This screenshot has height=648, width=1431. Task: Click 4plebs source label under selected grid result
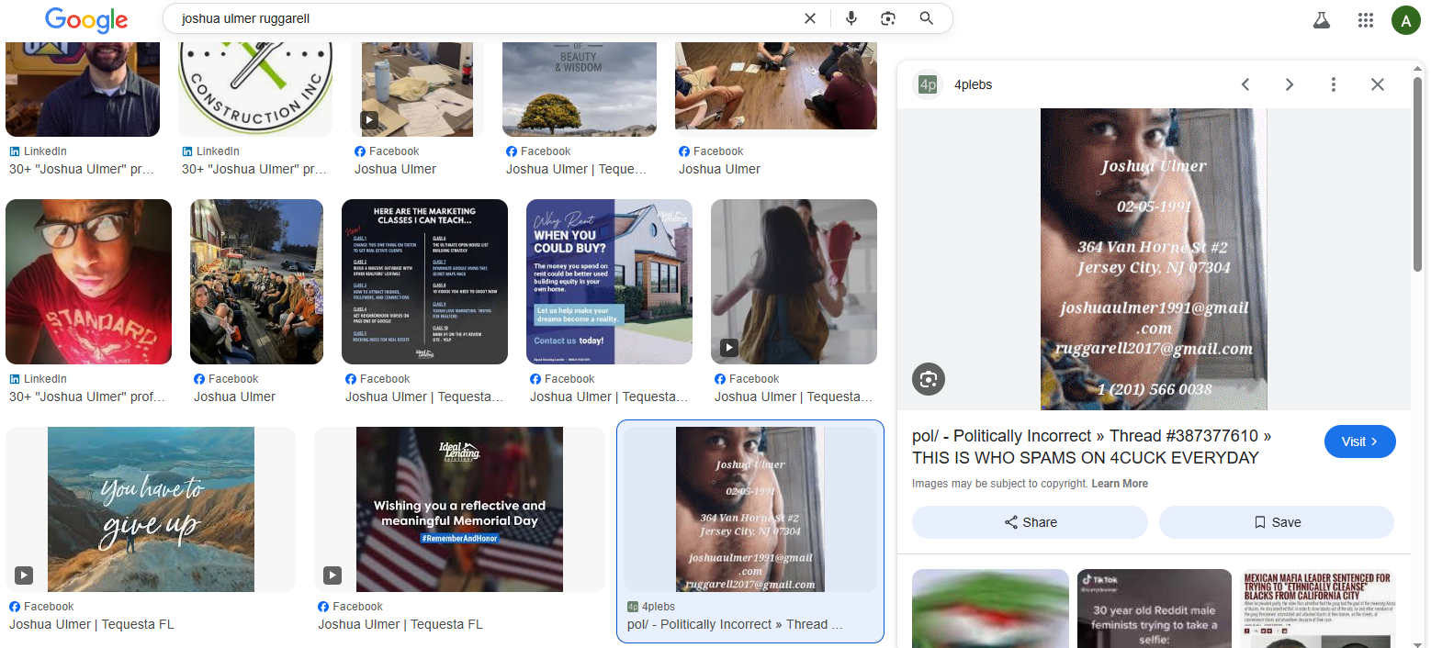pos(651,607)
